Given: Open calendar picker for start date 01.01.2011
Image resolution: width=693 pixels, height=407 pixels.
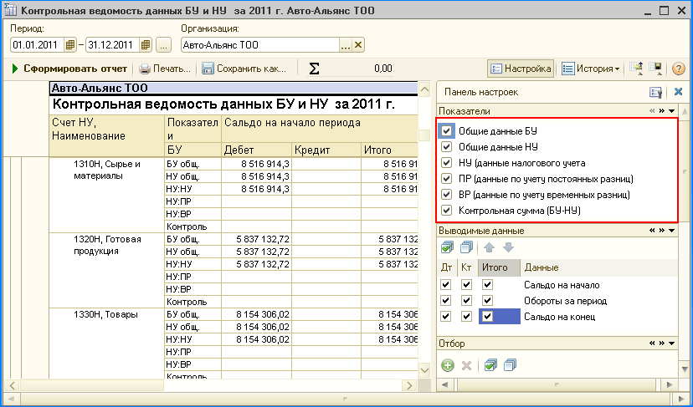Looking at the screenshot, I should coord(70,45).
